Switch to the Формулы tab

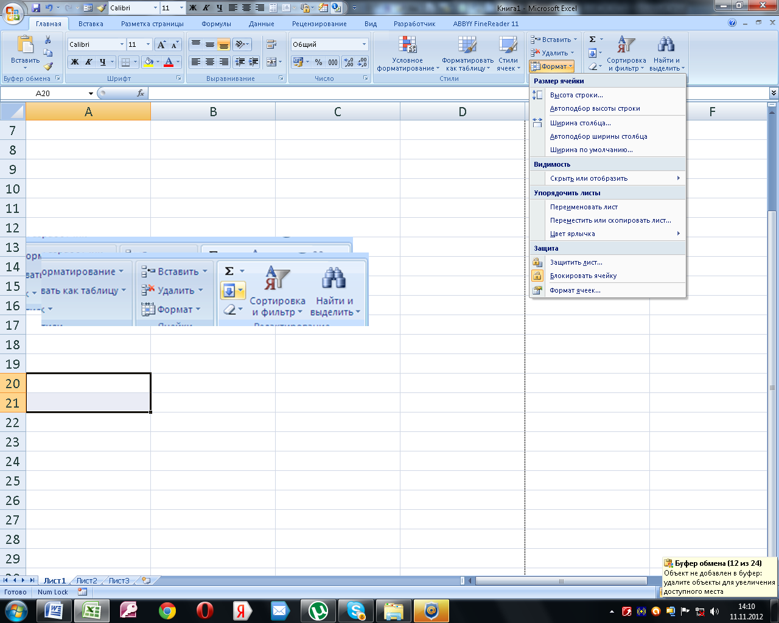(216, 24)
